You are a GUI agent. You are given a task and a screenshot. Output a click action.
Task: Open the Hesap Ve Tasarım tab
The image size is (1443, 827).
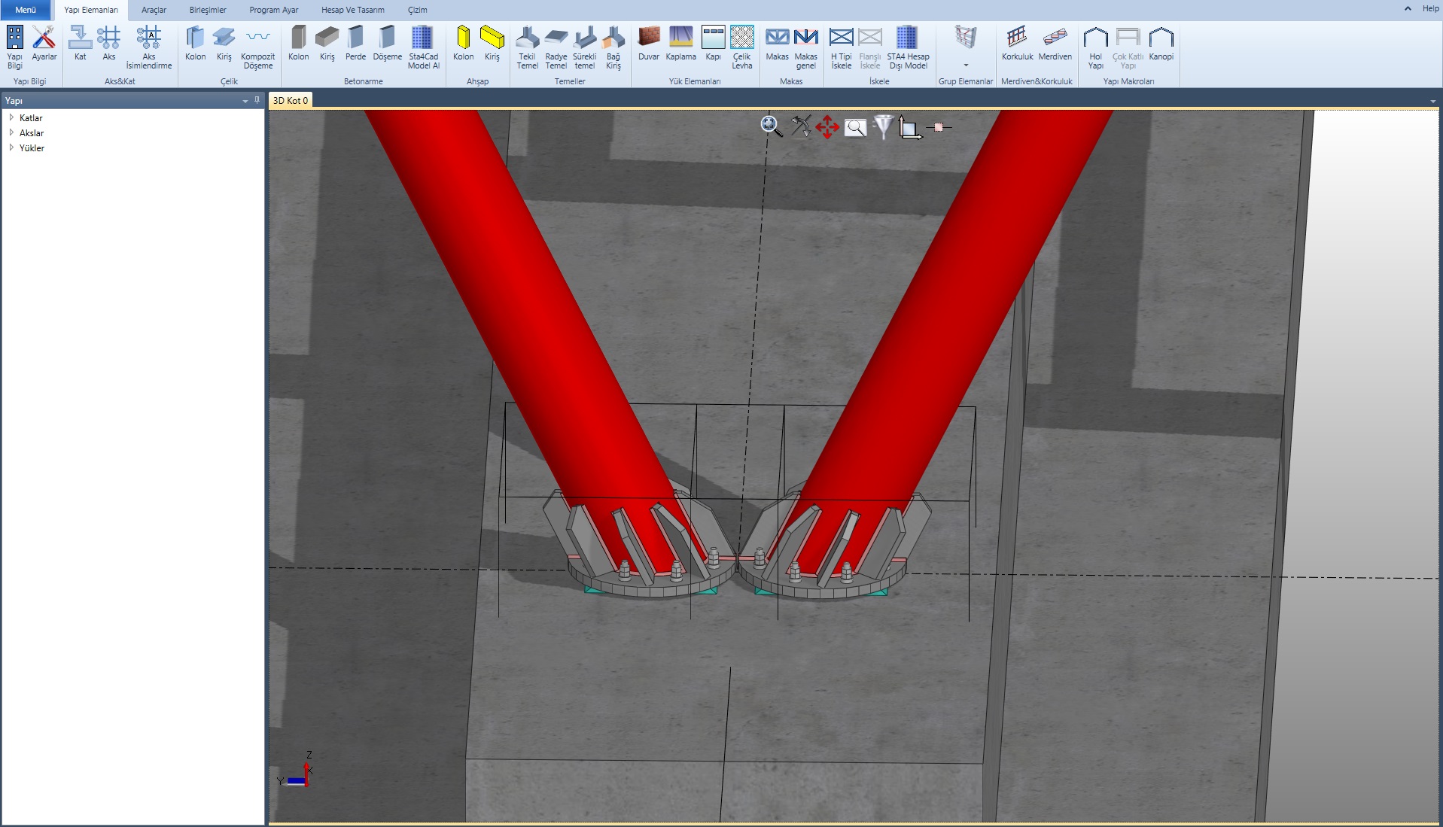pos(352,10)
